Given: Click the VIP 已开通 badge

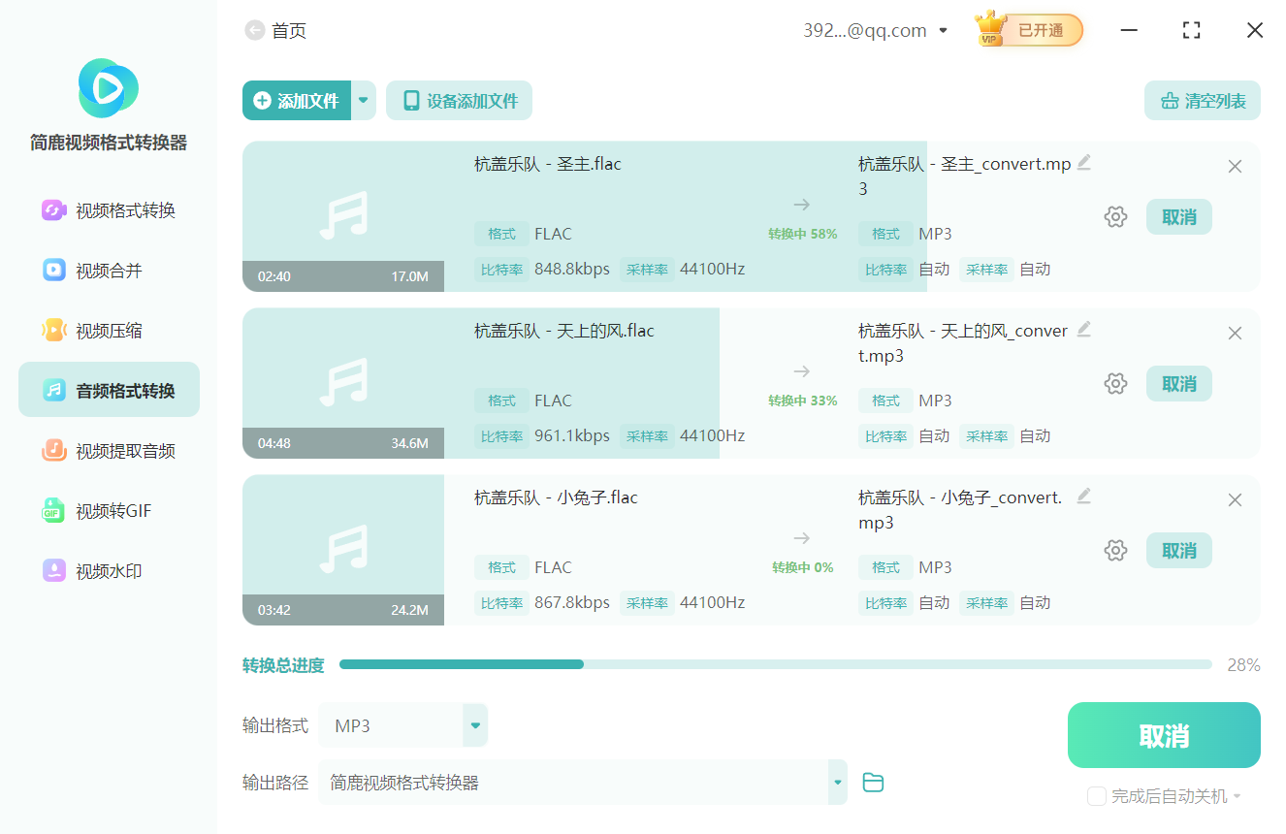Looking at the screenshot, I should pos(1028,30).
